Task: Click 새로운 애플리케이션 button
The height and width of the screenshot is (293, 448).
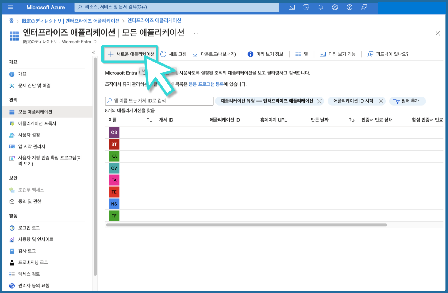Action: point(131,54)
